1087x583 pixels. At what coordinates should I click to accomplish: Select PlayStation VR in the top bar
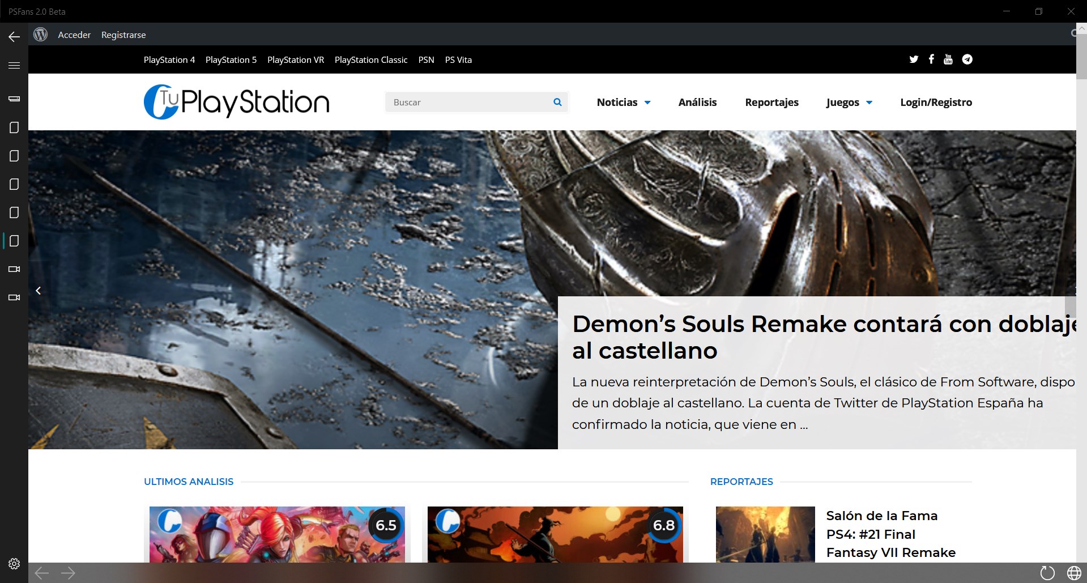point(296,59)
